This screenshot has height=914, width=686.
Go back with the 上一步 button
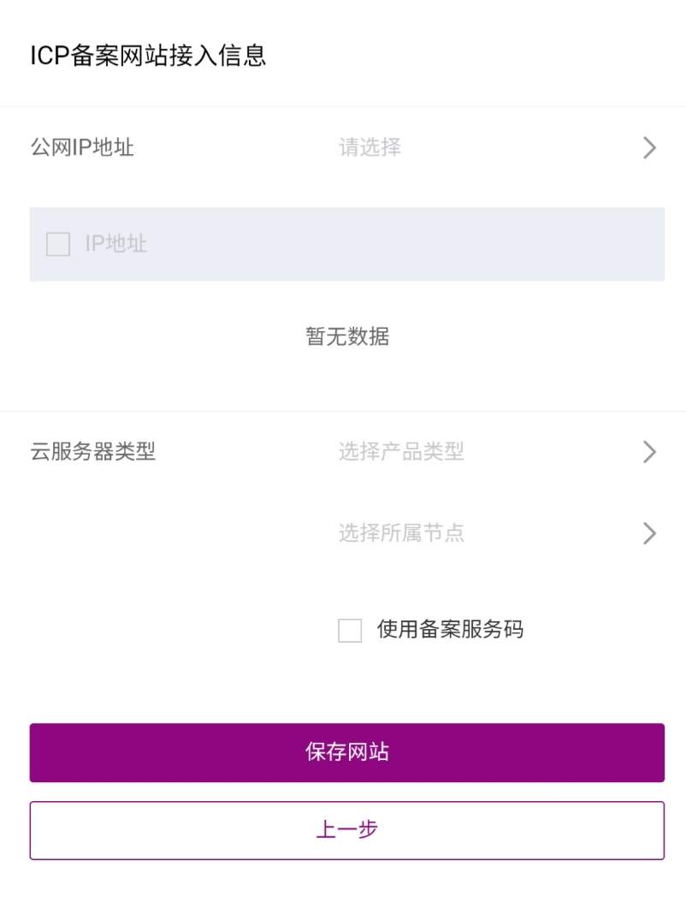(x=346, y=830)
